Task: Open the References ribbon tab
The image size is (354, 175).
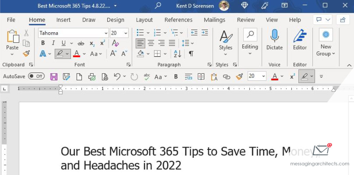Action: (178, 20)
